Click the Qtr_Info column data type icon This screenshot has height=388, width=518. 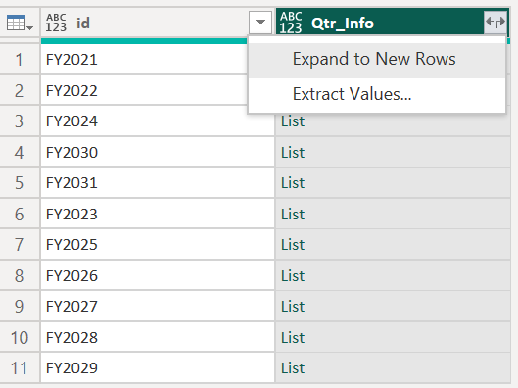291,23
